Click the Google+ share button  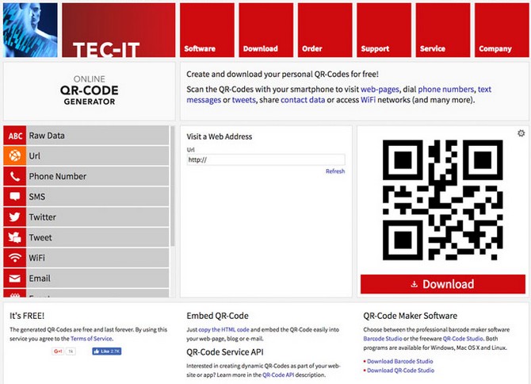(x=58, y=351)
